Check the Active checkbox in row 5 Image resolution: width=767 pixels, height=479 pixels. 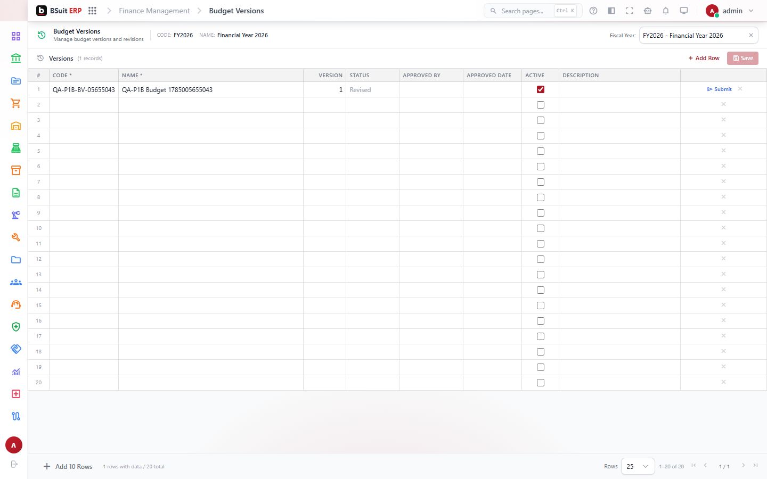[541, 151]
